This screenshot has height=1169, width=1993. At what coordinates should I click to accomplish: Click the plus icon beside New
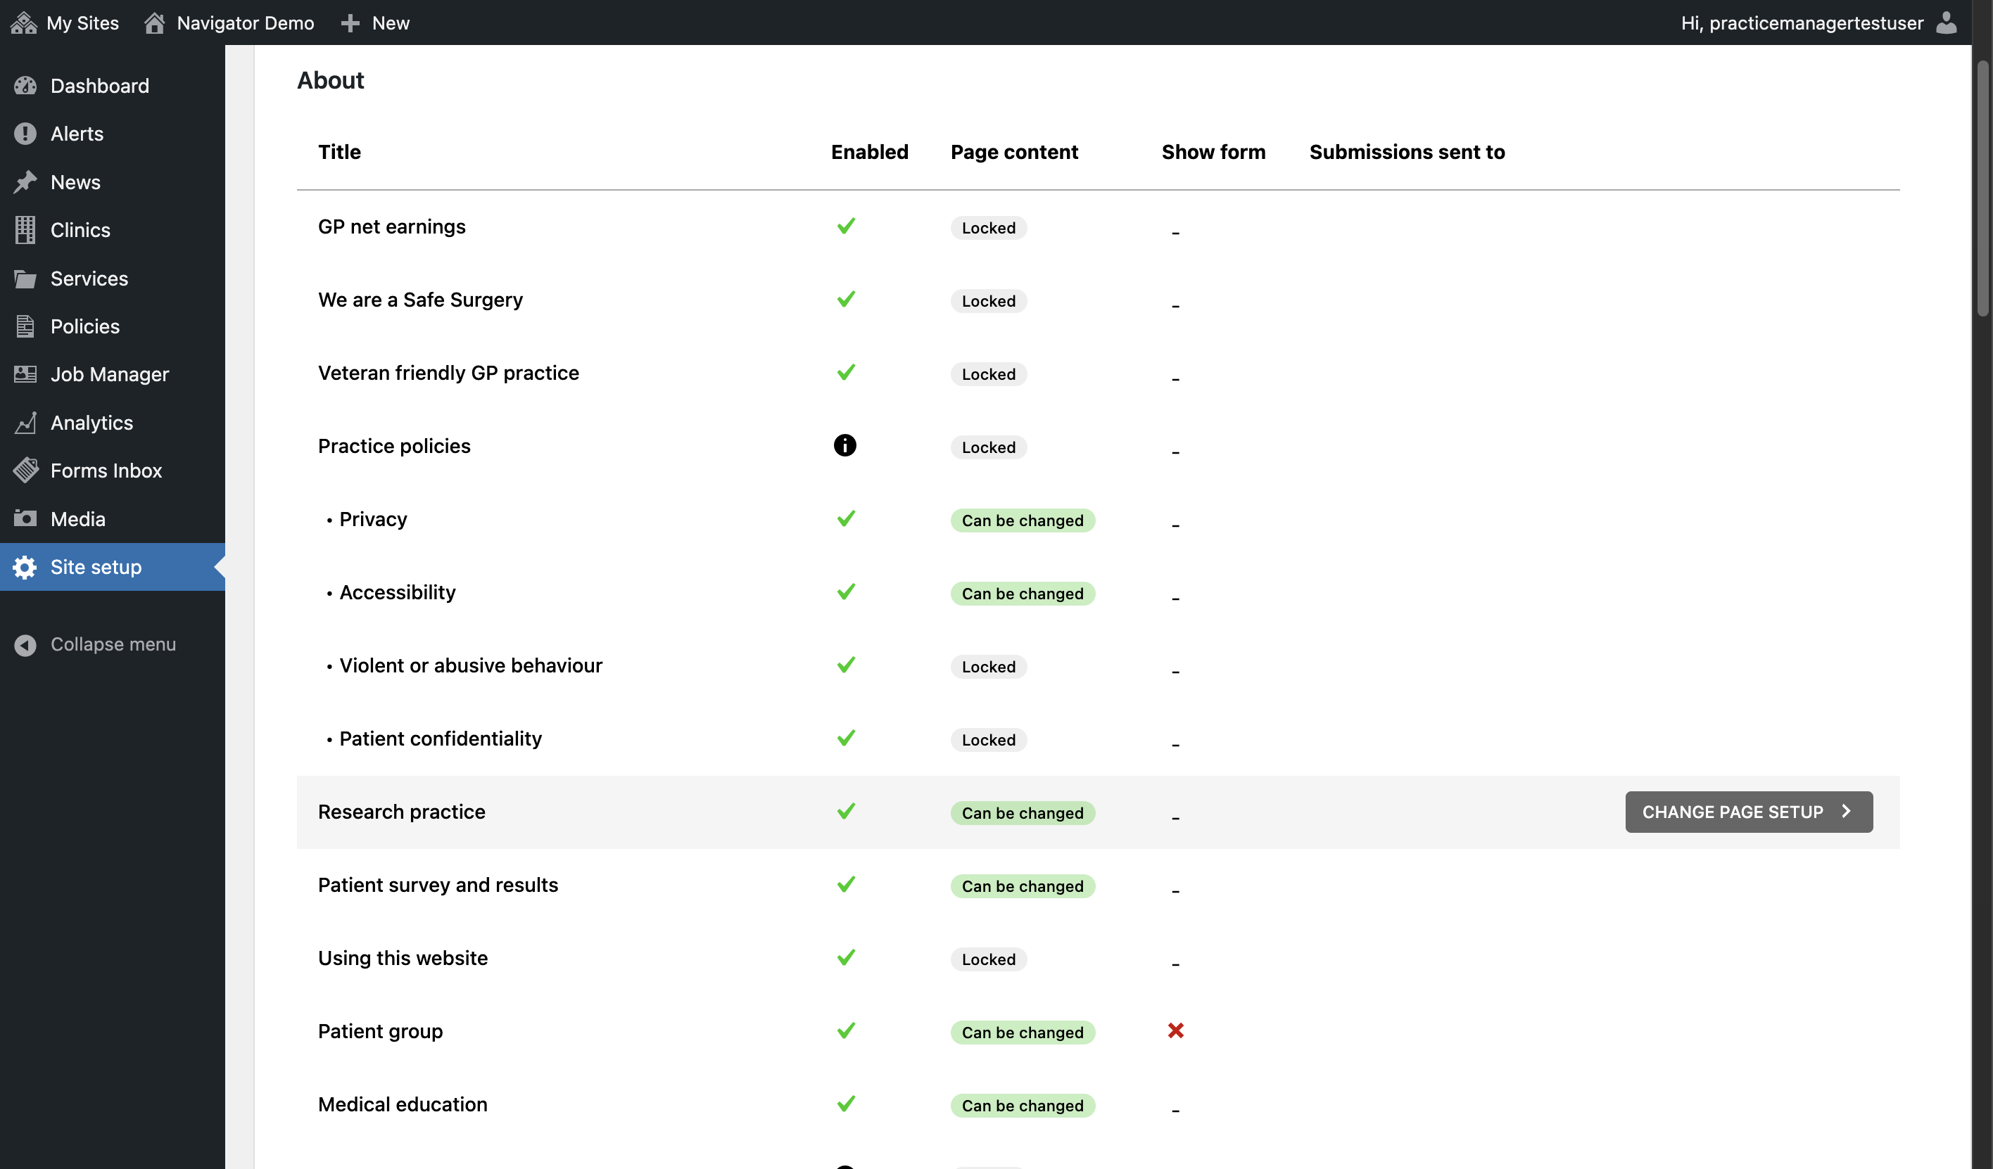350,23
